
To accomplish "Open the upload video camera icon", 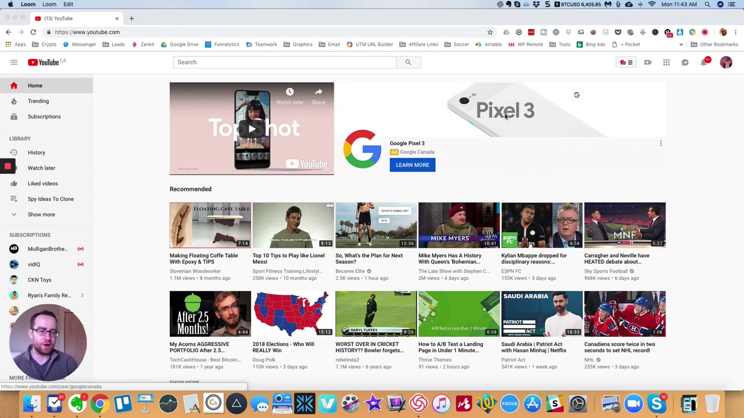I will pos(648,62).
